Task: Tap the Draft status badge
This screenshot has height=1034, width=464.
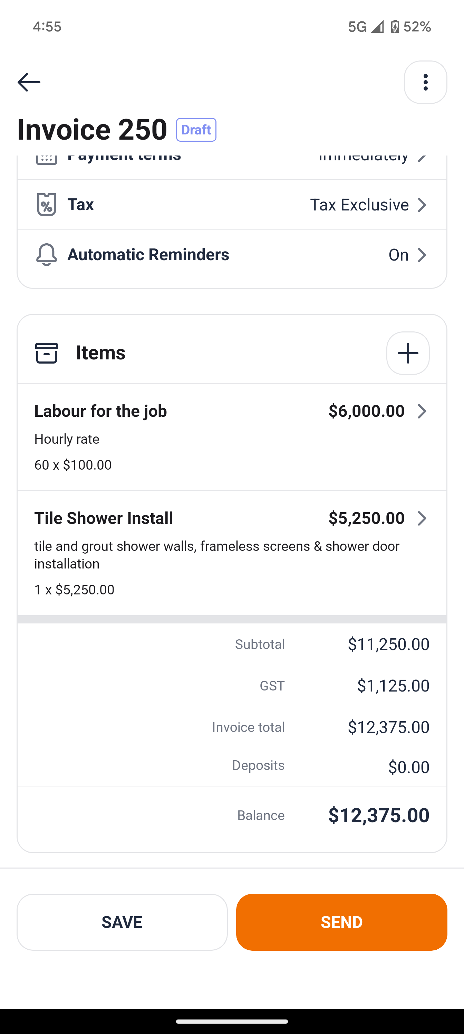Action: click(196, 130)
